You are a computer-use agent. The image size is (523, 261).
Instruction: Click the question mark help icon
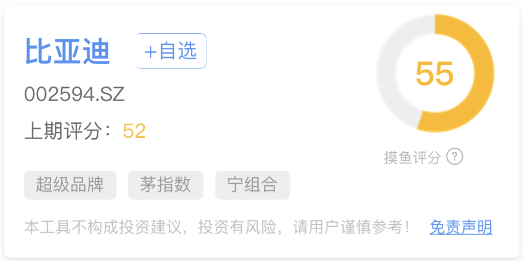click(x=455, y=157)
